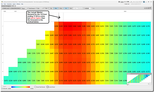Click the favourite star icon in widget header

point(145,8)
